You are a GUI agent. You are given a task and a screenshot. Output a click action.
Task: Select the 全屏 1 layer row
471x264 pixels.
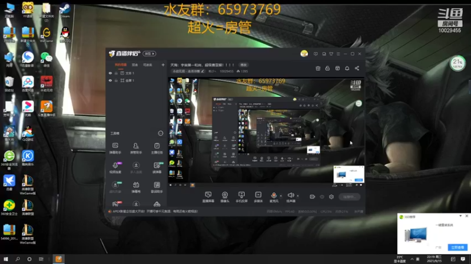pyautogui.click(x=136, y=80)
